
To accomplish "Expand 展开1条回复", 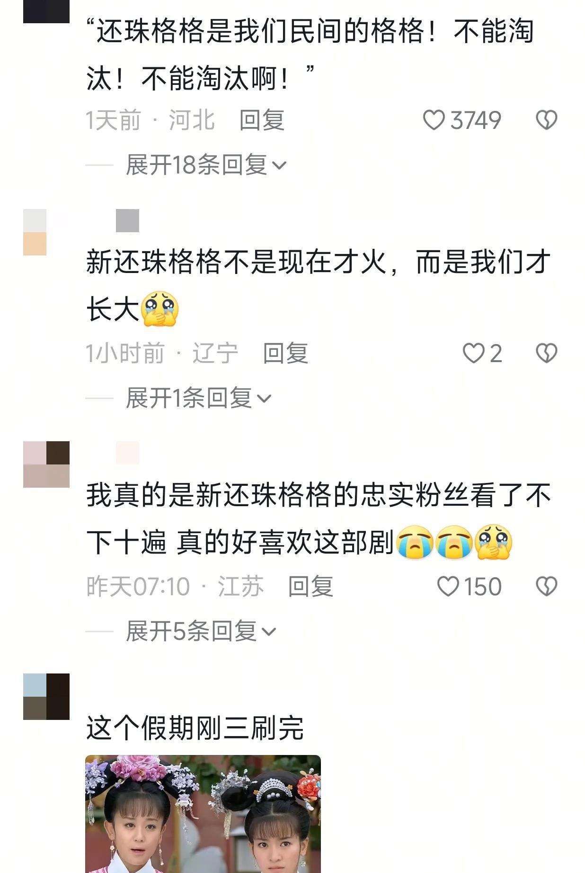I will [199, 398].
